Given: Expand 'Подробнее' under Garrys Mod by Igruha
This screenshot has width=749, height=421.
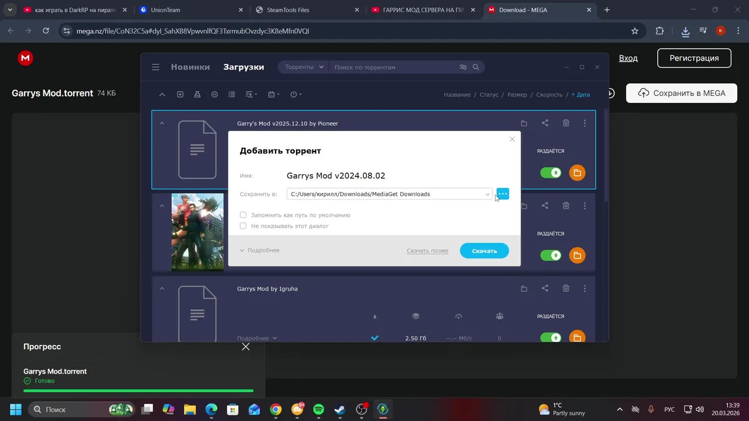Looking at the screenshot, I should (257, 338).
